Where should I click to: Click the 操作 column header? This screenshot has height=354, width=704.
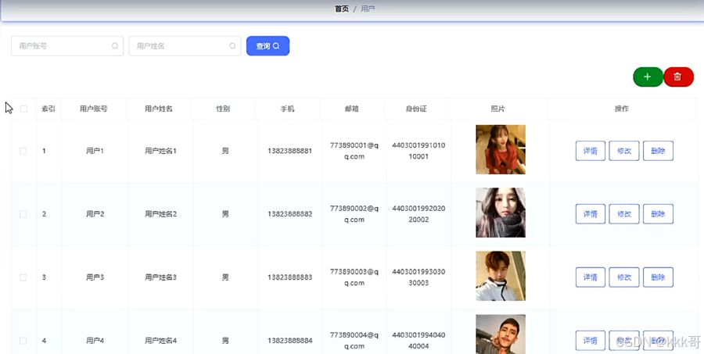tap(622, 109)
